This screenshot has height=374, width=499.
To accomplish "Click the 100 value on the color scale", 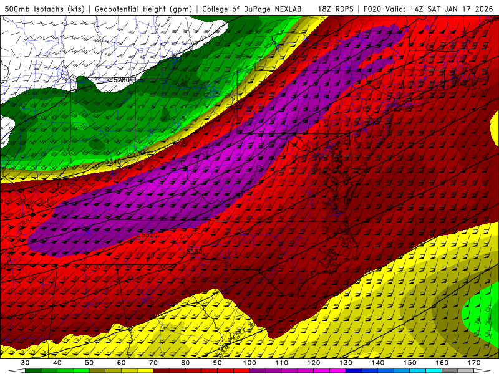I will (250, 363).
